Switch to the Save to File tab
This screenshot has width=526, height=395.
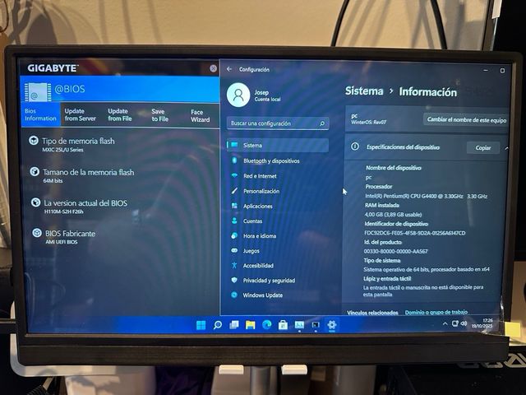pos(158,115)
